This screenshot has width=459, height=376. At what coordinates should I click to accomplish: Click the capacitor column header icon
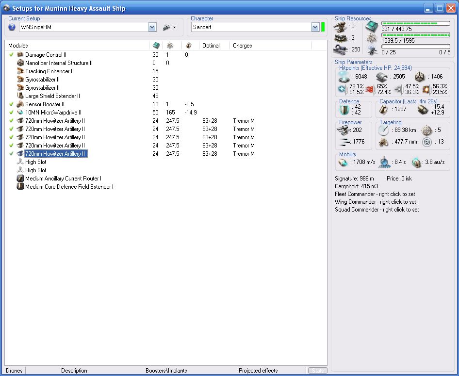click(189, 45)
